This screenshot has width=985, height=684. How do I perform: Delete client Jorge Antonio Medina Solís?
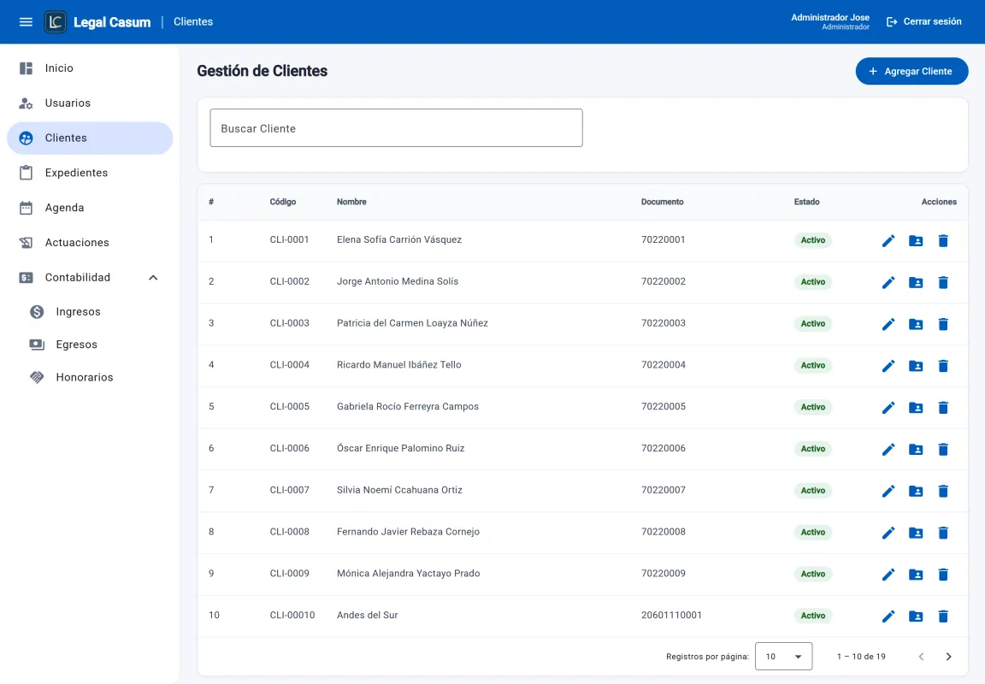coord(943,283)
